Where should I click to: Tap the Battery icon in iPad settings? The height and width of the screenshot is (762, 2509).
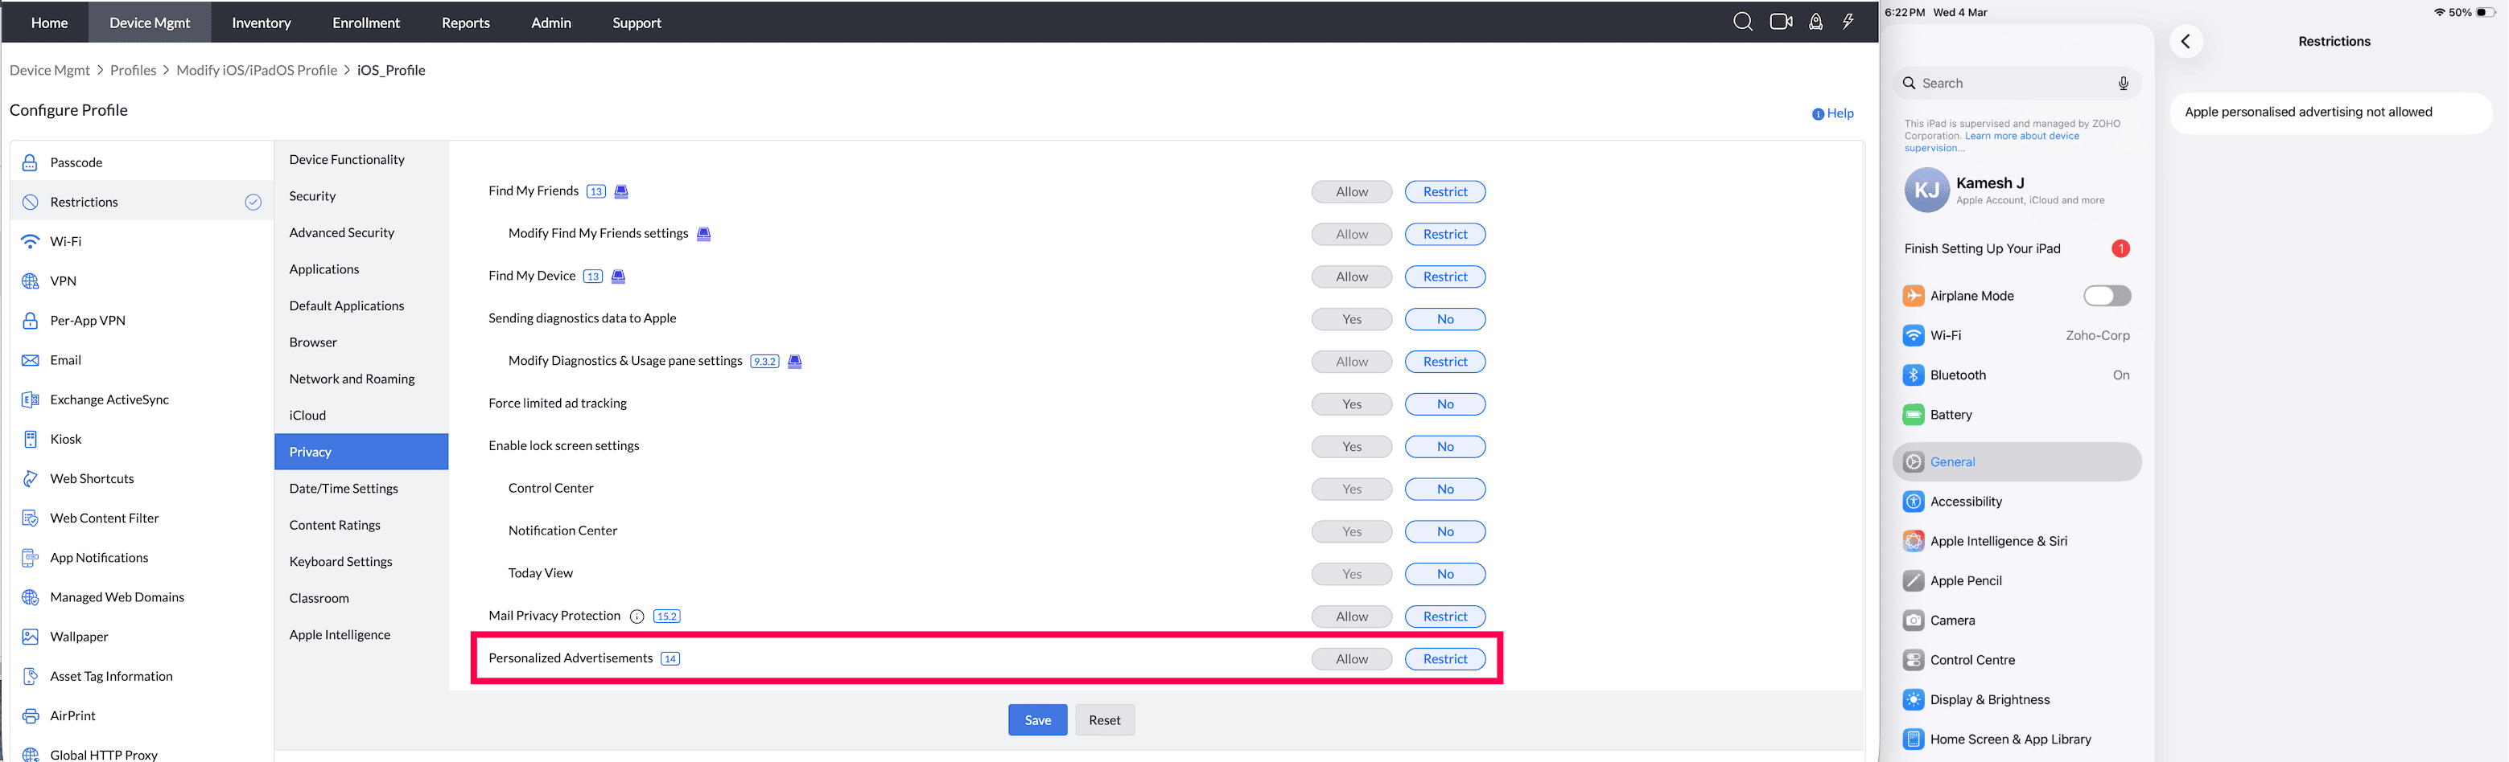point(1913,415)
